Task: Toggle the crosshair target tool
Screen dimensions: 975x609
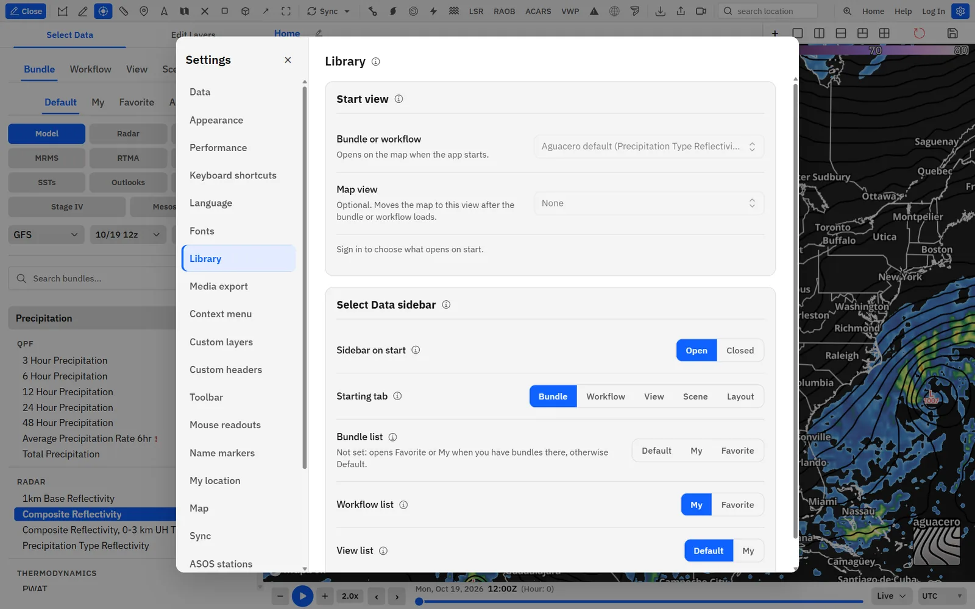Action: 103,11
